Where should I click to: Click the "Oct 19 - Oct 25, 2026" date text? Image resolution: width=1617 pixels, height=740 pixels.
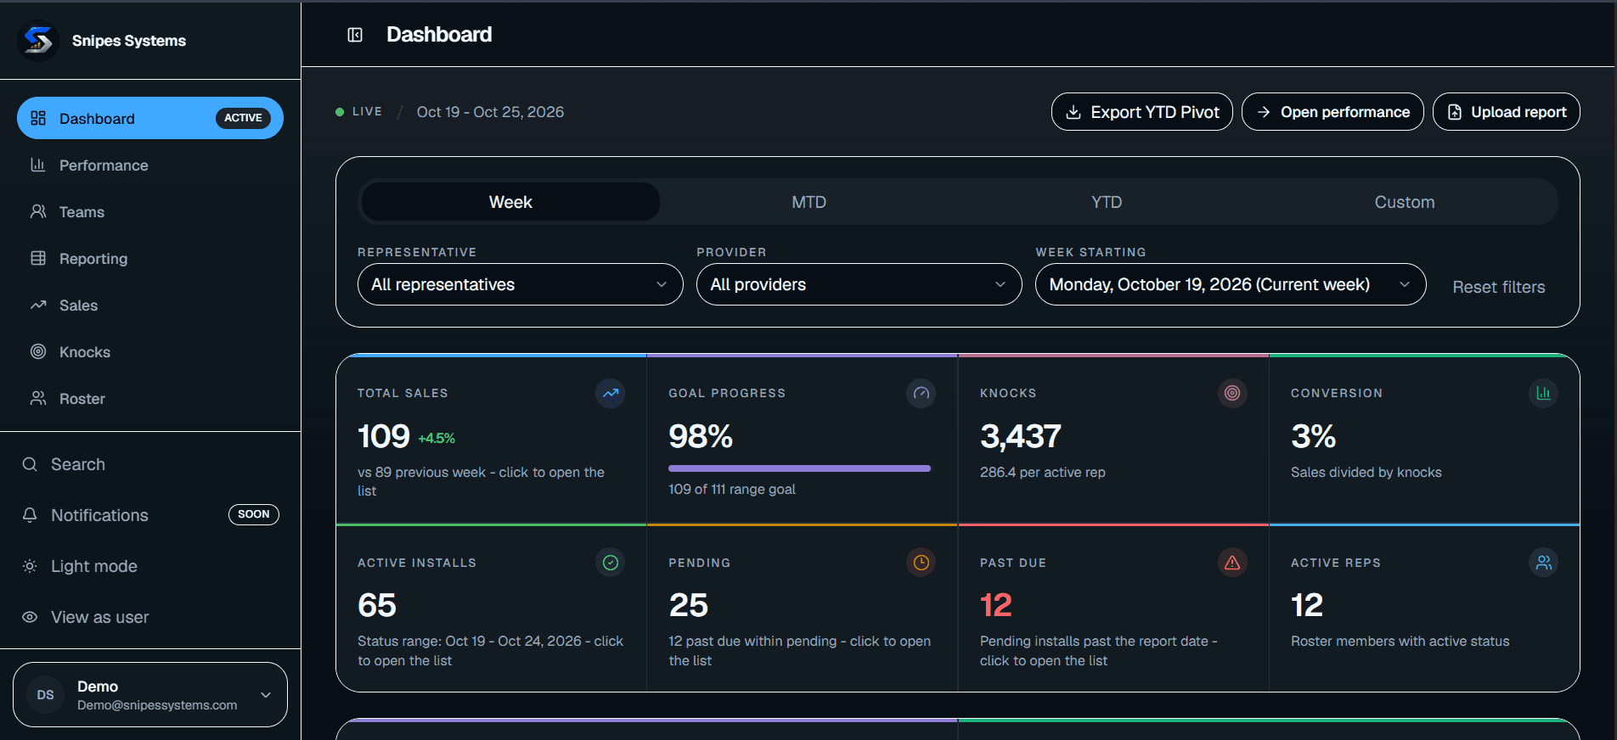click(x=490, y=112)
